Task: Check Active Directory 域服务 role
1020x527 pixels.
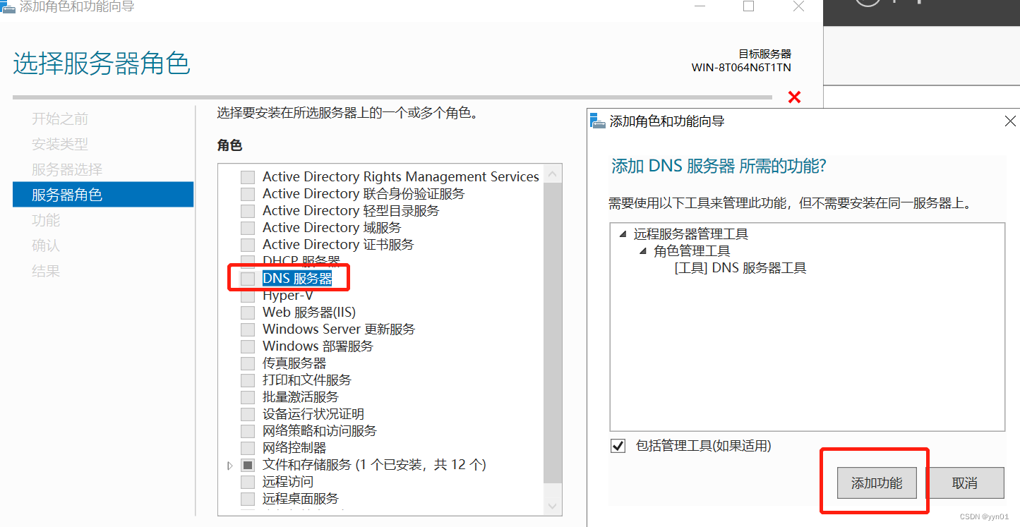Action: point(247,228)
